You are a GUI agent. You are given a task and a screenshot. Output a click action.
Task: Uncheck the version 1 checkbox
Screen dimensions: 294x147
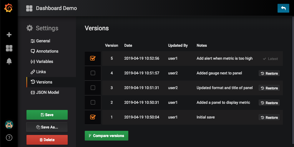point(93,117)
